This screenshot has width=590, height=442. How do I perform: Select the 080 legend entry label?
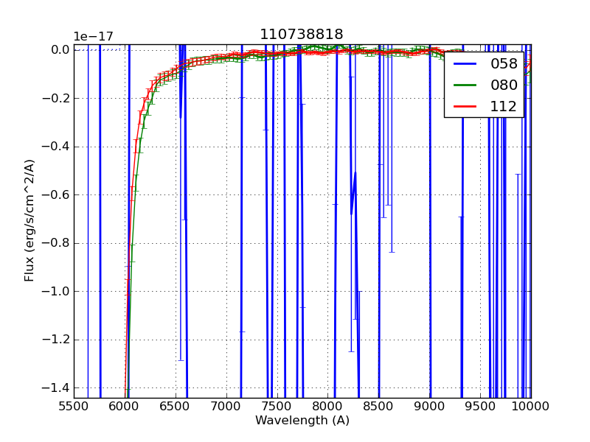[x=504, y=85]
